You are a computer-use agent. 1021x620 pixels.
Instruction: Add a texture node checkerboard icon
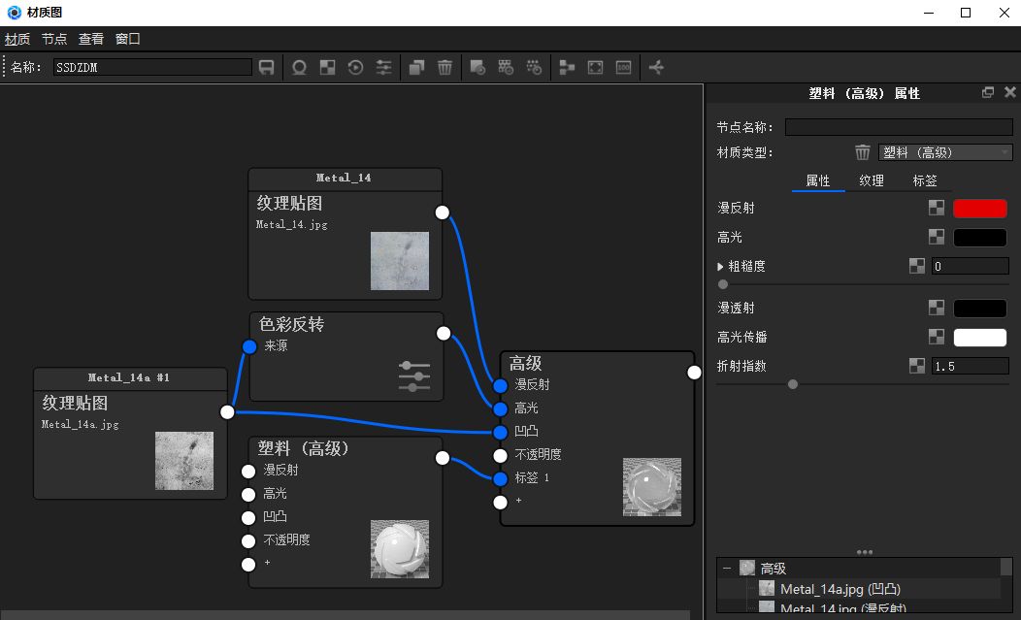[327, 67]
